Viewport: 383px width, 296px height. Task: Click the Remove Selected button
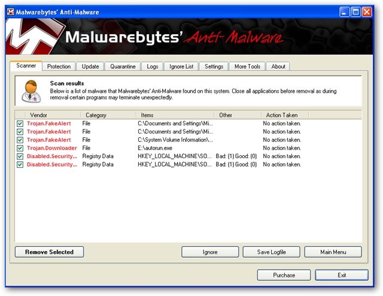coord(49,252)
